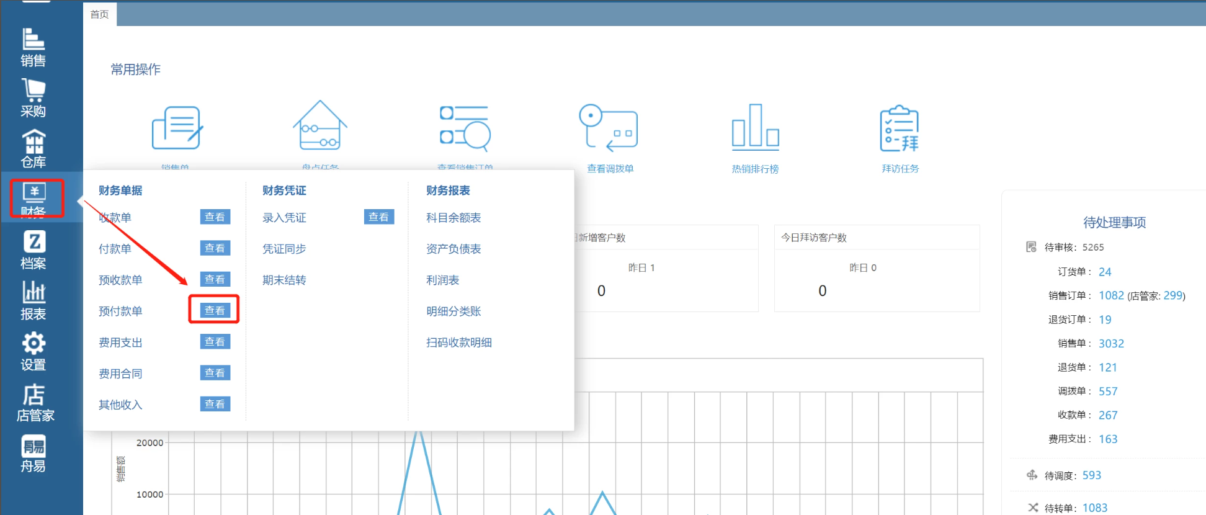Click 查看 button beside 录入凭证
This screenshot has width=1206, height=515.
pyautogui.click(x=378, y=217)
